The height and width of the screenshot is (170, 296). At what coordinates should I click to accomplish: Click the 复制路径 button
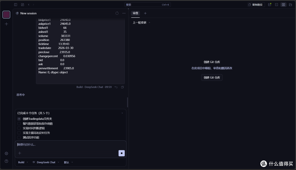(x=256, y=5)
